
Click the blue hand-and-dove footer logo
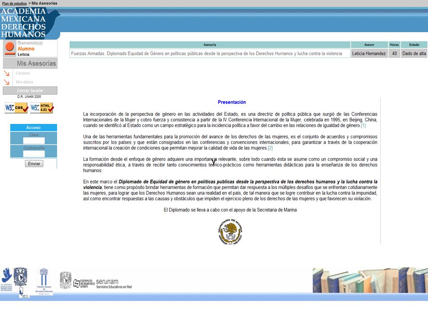click(x=7, y=279)
